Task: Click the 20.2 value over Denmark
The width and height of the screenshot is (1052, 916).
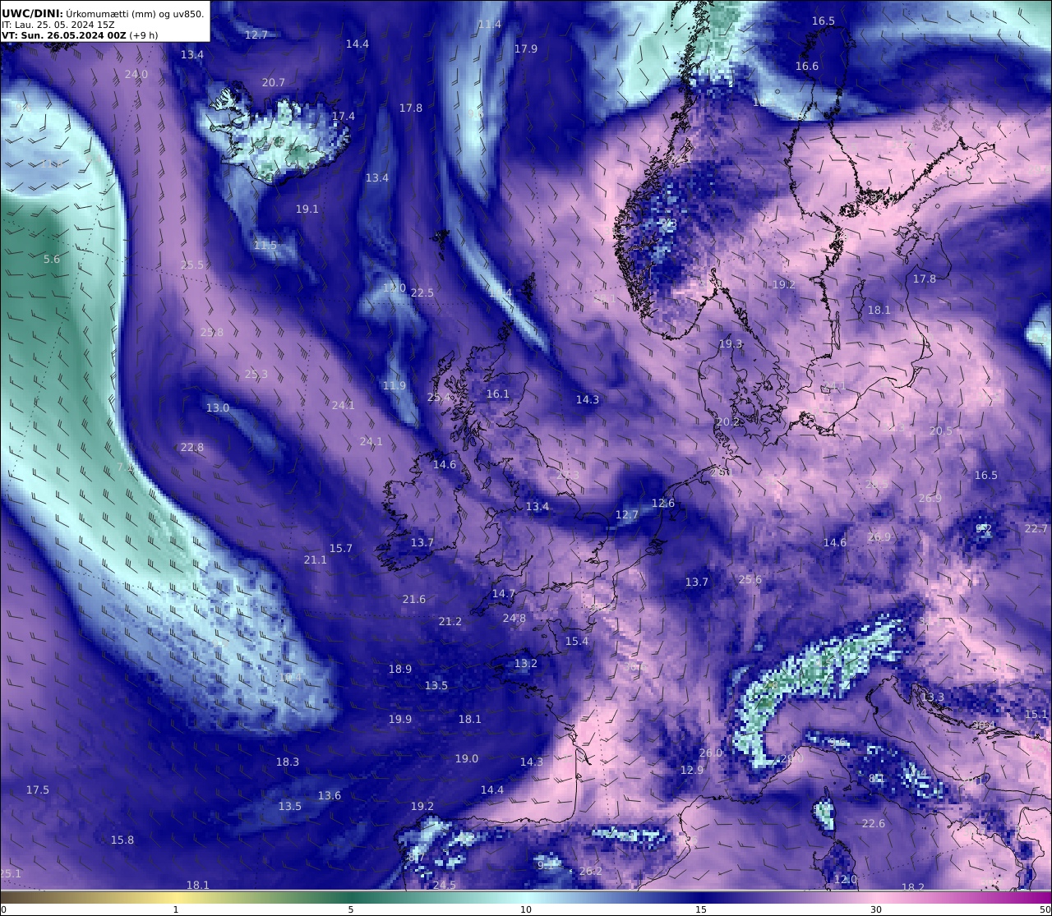Action: (x=728, y=421)
